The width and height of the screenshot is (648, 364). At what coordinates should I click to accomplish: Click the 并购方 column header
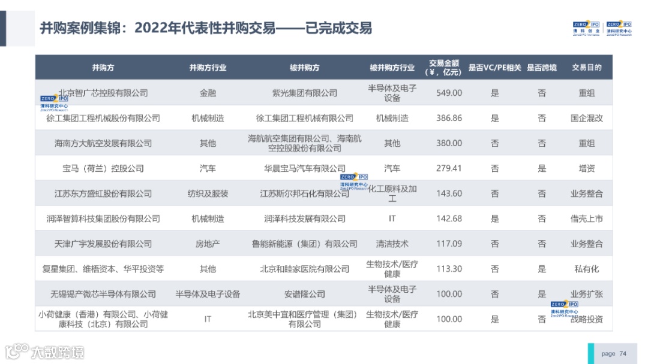103,68
